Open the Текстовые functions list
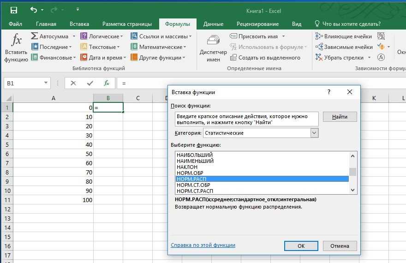The image size is (406, 263). [x=100, y=47]
